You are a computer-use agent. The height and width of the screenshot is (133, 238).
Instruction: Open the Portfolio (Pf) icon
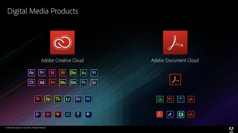(x=88, y=99)
